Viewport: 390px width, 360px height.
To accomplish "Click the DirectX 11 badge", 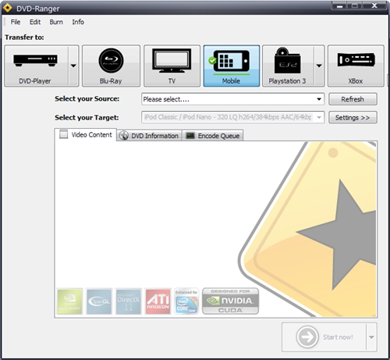I will point(129,301).
